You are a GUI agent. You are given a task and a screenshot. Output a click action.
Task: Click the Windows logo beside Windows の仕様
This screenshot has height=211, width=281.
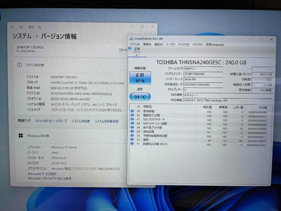coord(20,135)
